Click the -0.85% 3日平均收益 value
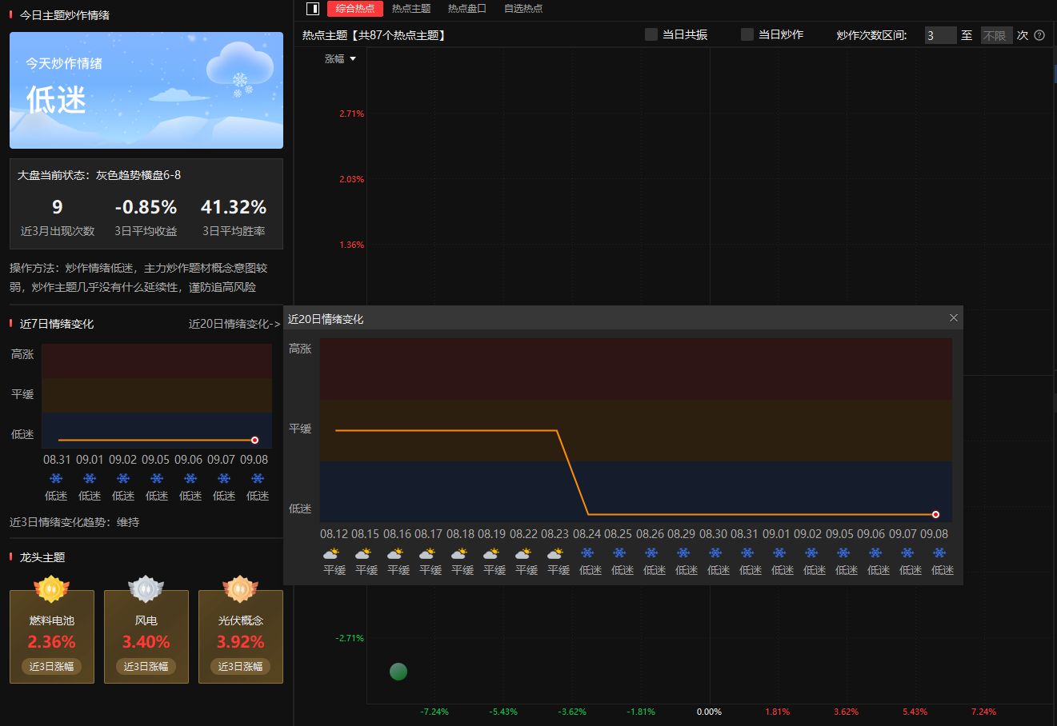Screen dimensions: 1057x726 click(x=146, y=207)
